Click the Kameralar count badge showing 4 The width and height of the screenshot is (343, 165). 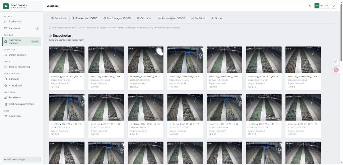[x=38, y=28]
